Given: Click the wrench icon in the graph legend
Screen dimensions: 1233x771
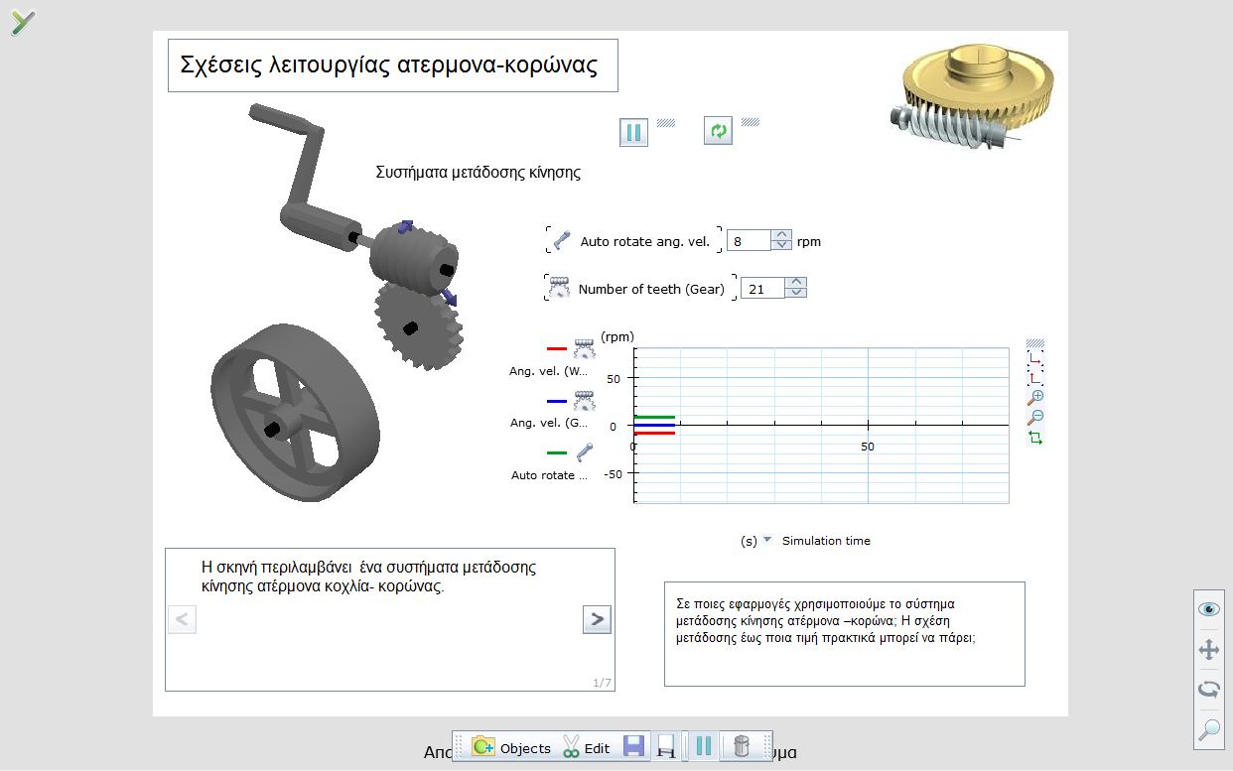Looking at the screenshot, I should point(585,452).
